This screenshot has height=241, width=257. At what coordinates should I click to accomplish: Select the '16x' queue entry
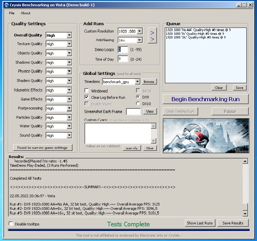[196, 37]
